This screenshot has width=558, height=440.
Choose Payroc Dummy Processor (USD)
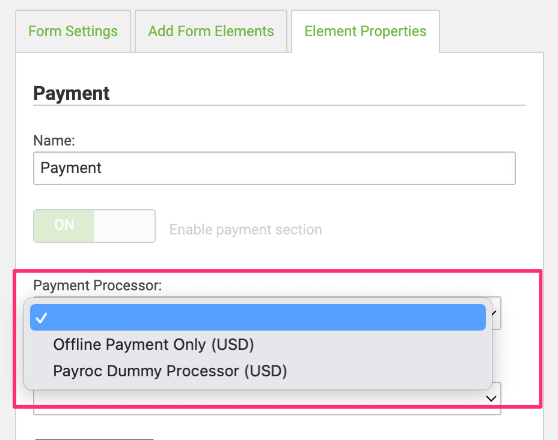(170, 371)
